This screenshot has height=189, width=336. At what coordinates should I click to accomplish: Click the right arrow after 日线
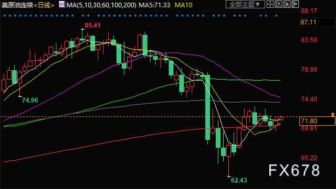(52, 5)
